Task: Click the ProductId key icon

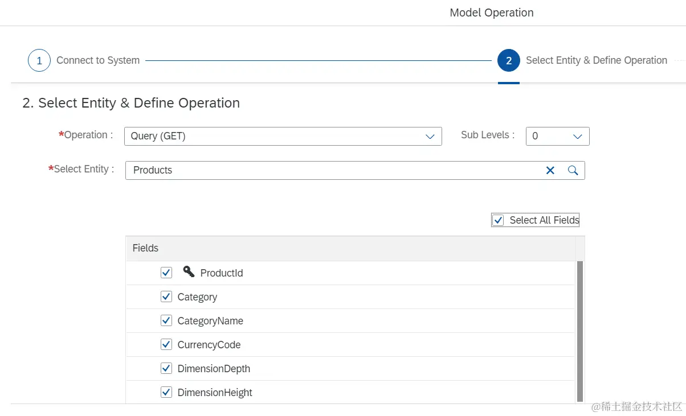Action: (189, 272)
